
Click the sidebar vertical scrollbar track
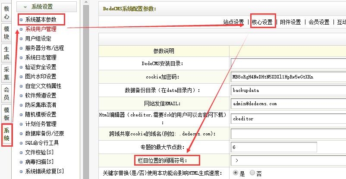86,93
